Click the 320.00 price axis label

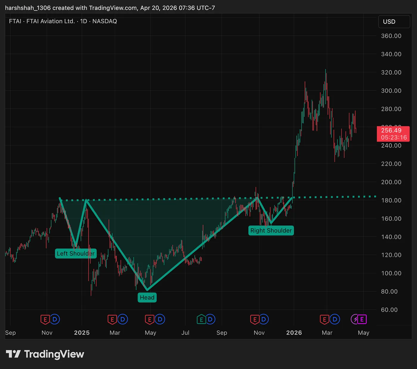point(391,72)
